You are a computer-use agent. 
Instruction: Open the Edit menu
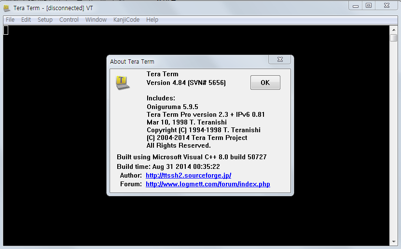(x=26, y=20)
